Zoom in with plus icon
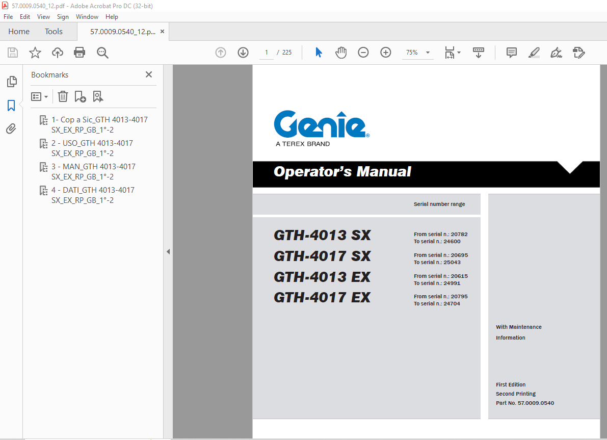Screen dimensions: 607x440 (386, 53)
